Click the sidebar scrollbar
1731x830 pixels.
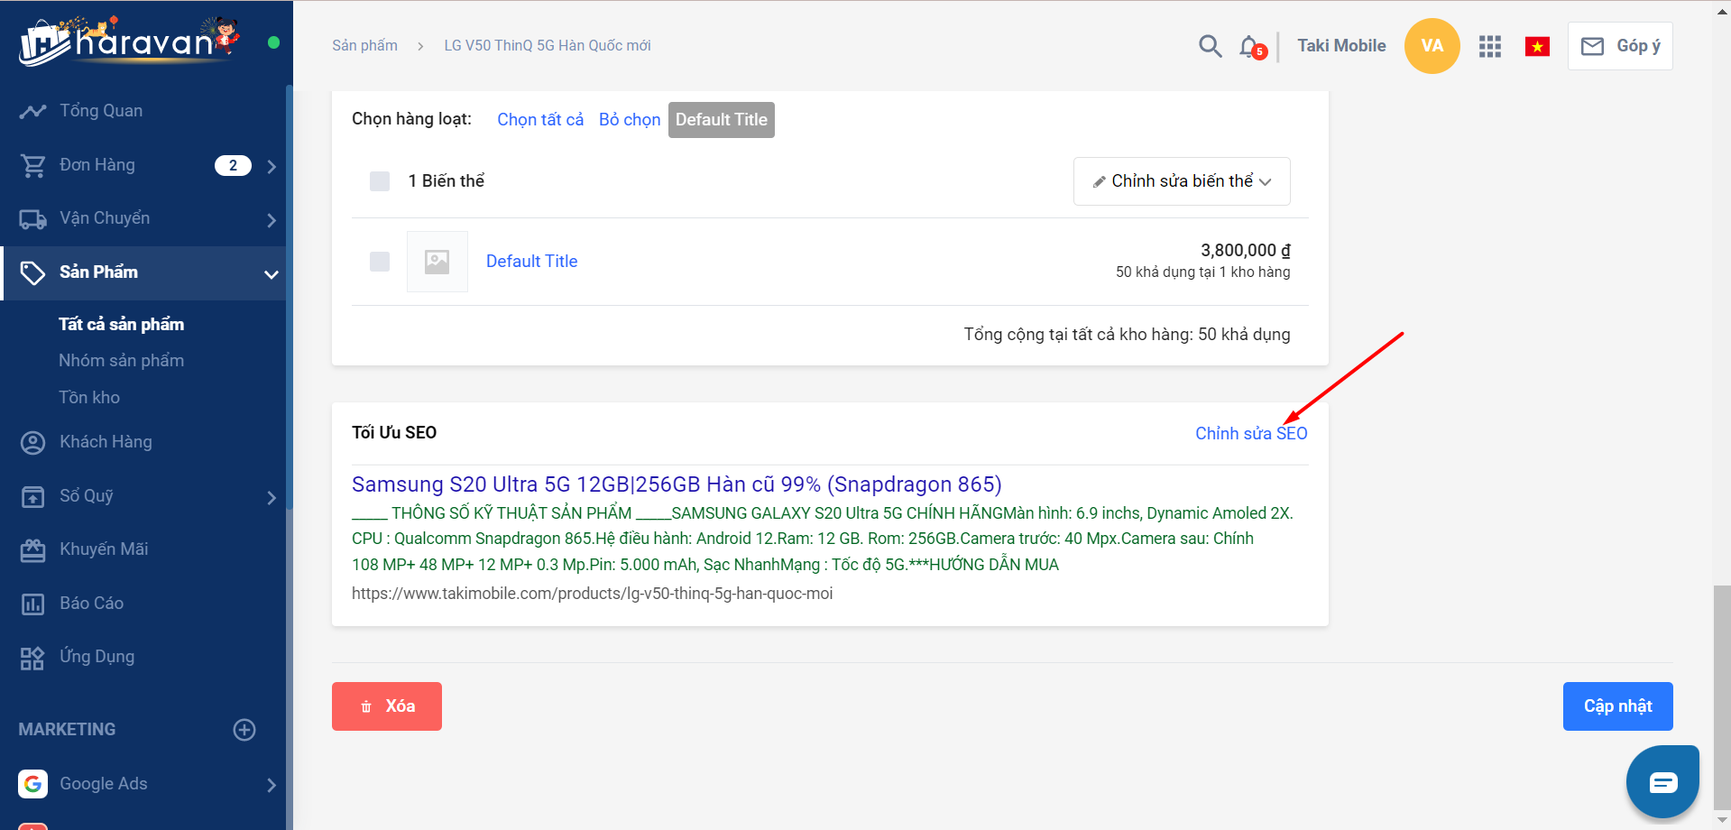[289, 298]
